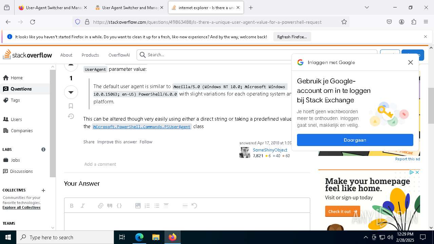
Task: Open SomeShinyObject user profile
Action: click(270, 150)
